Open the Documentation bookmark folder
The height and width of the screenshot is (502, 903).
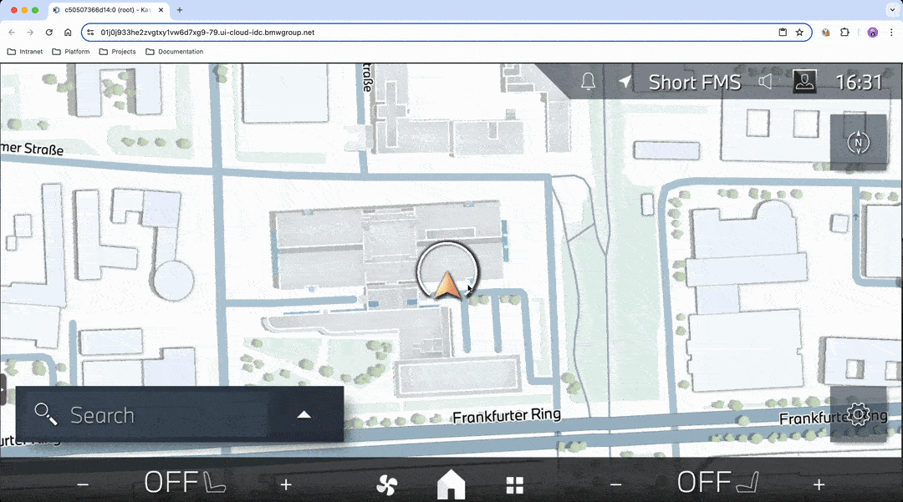point(174,52)
